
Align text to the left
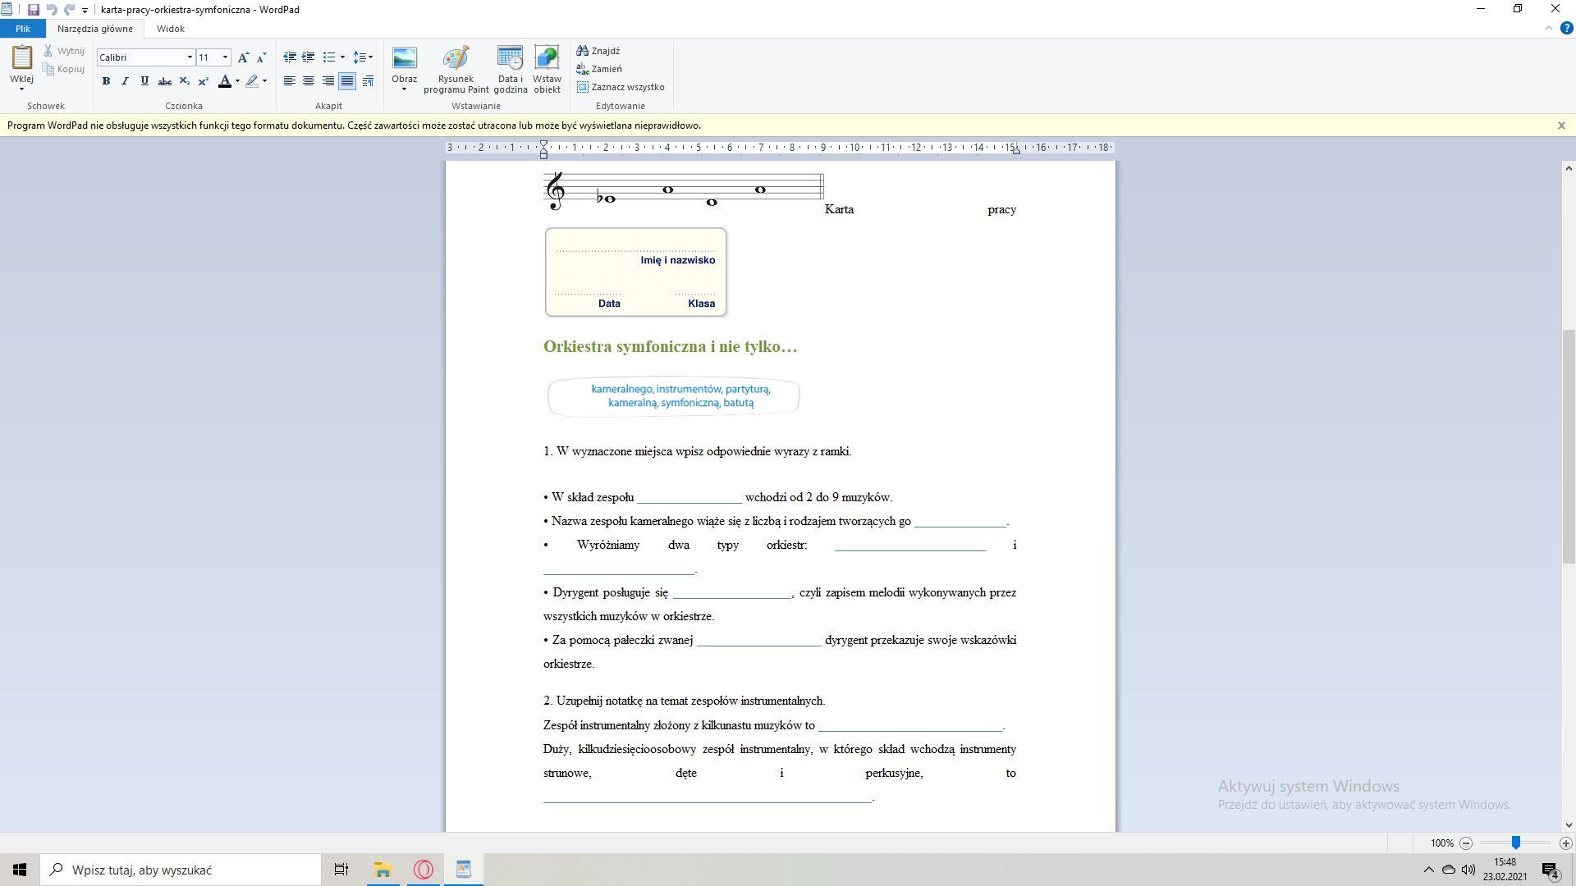[x=290, y=81]
